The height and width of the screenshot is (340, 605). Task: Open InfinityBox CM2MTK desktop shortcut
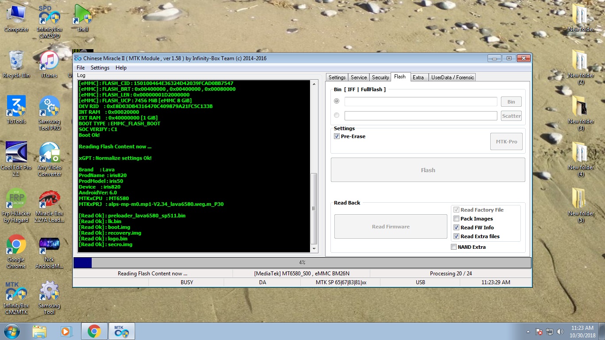pos(16,298)
